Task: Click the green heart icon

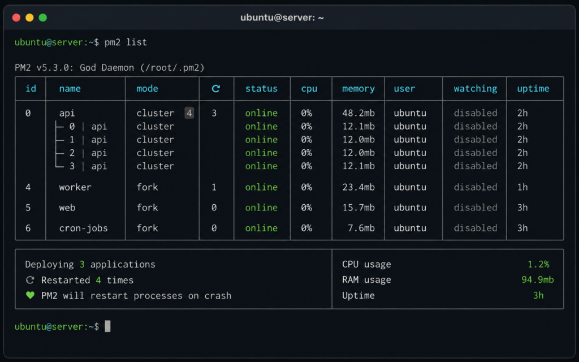Action: [x=31, y=295]
